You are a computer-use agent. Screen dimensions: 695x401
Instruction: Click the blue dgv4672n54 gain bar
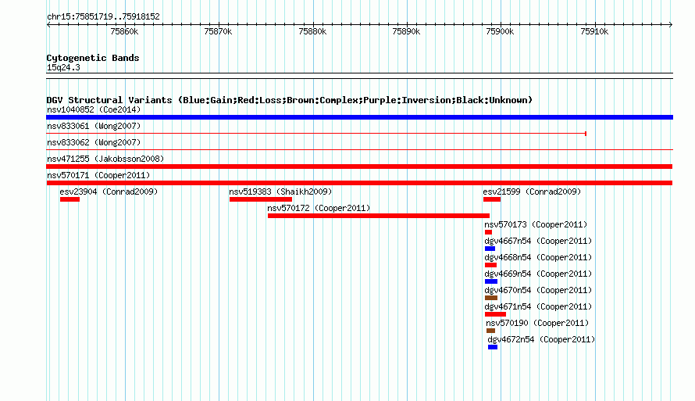(493, 347)
